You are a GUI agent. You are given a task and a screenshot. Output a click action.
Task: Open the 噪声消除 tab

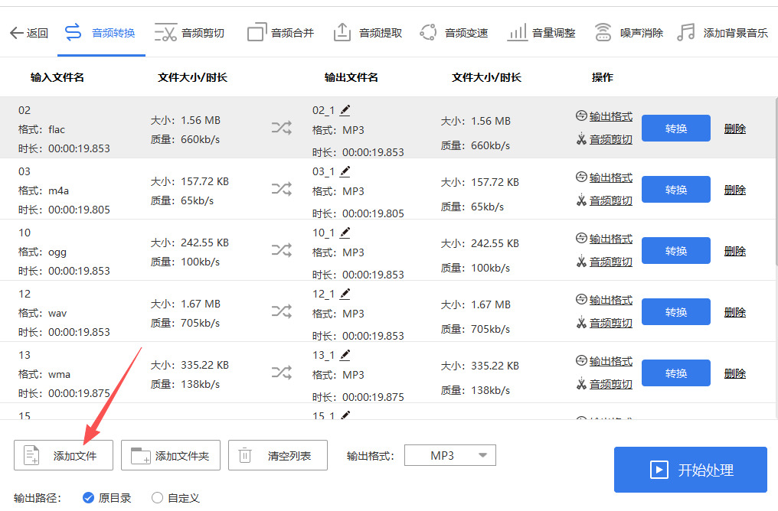click(x=629, y=33)
